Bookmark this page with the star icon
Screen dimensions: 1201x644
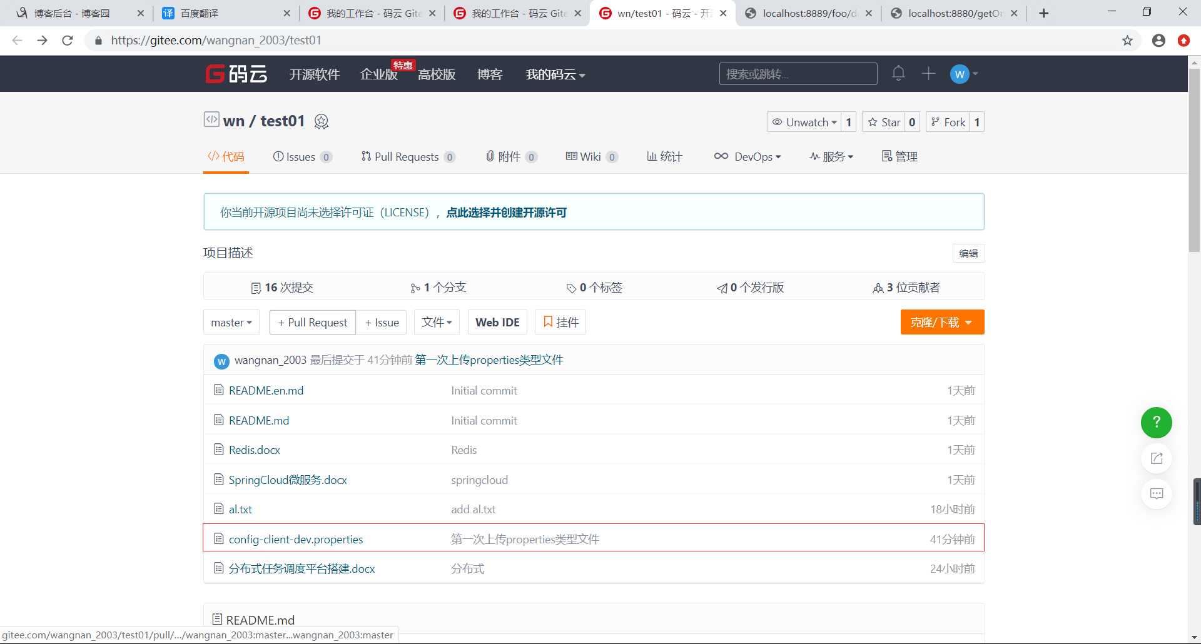[x=1127, y=41]
